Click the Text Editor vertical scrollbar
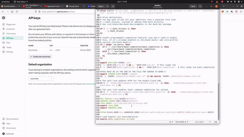 pos(218,101)
